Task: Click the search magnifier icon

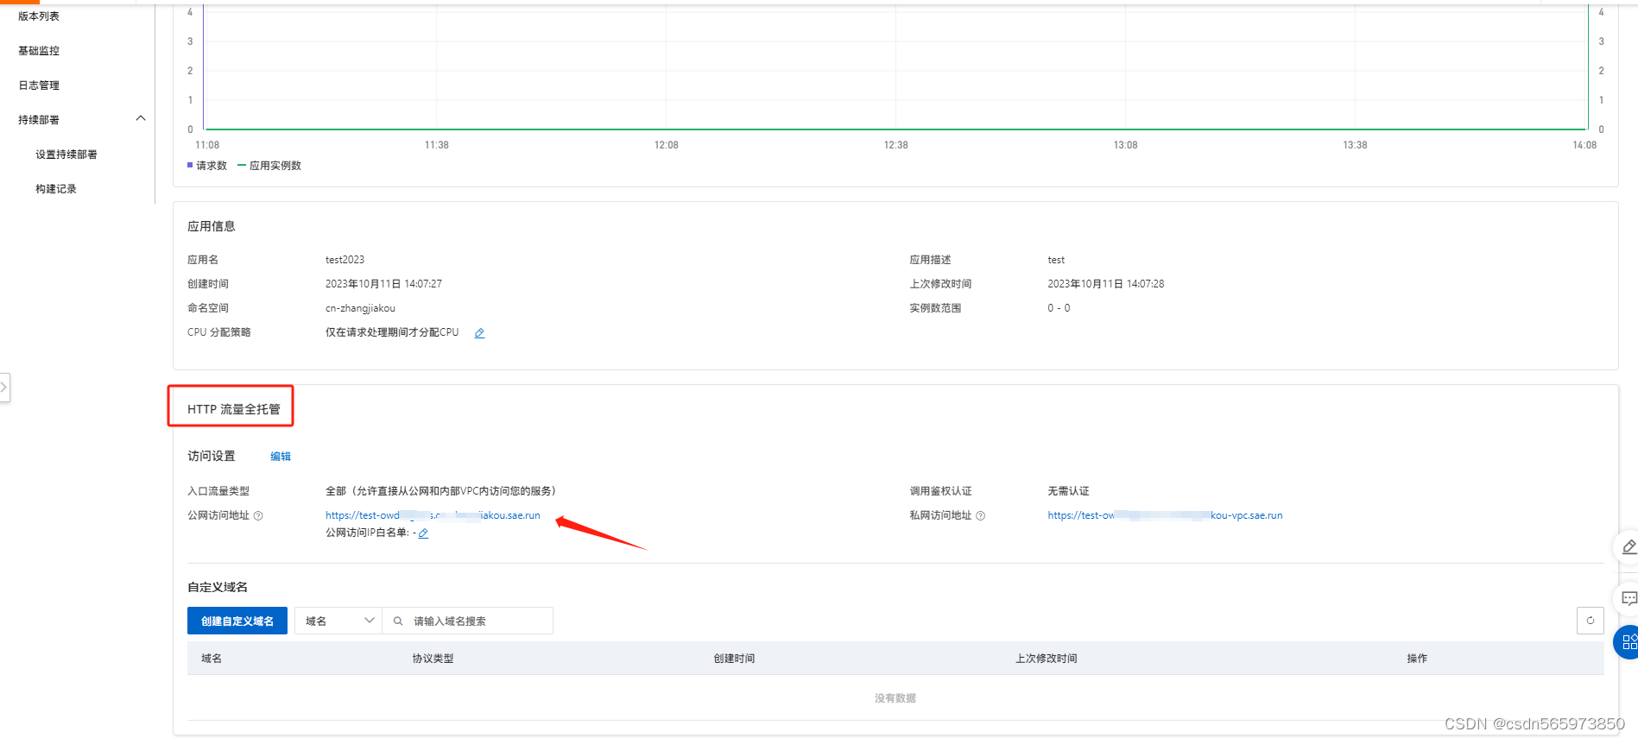Action: 398,621
